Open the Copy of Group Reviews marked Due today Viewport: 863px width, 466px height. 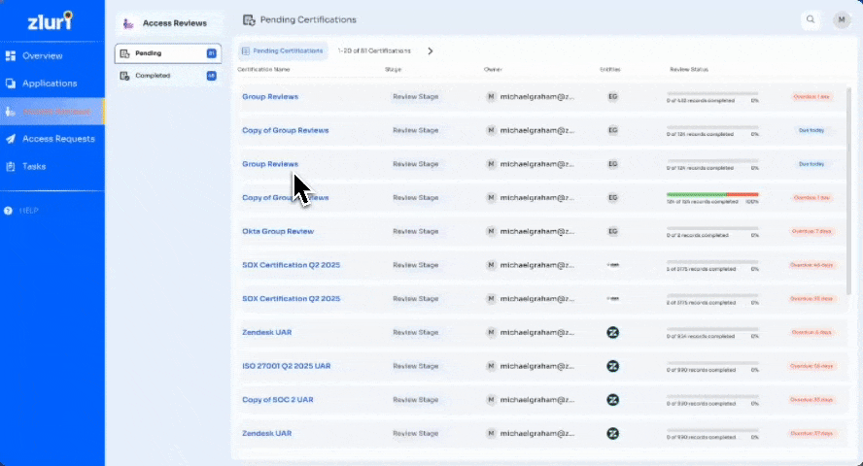click(x=285, y=130)
